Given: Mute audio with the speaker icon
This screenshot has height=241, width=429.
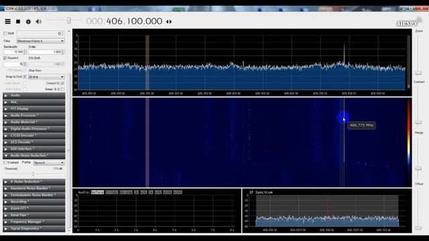Looking at the screenshot, I should 39,21.
